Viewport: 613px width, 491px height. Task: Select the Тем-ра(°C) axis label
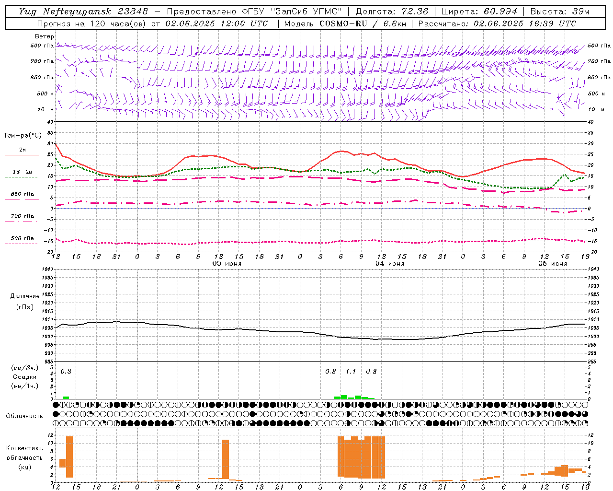pos(23,136)
